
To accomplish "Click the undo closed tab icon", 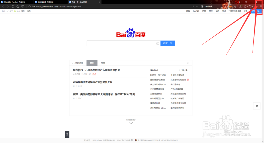I will point(250,7).
